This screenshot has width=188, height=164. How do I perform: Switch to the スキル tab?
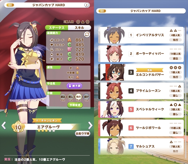[x=79, y=28]
